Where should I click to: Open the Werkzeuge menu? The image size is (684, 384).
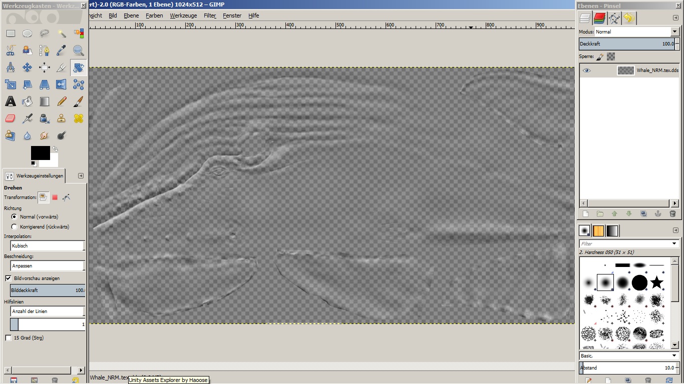(183, 15)
